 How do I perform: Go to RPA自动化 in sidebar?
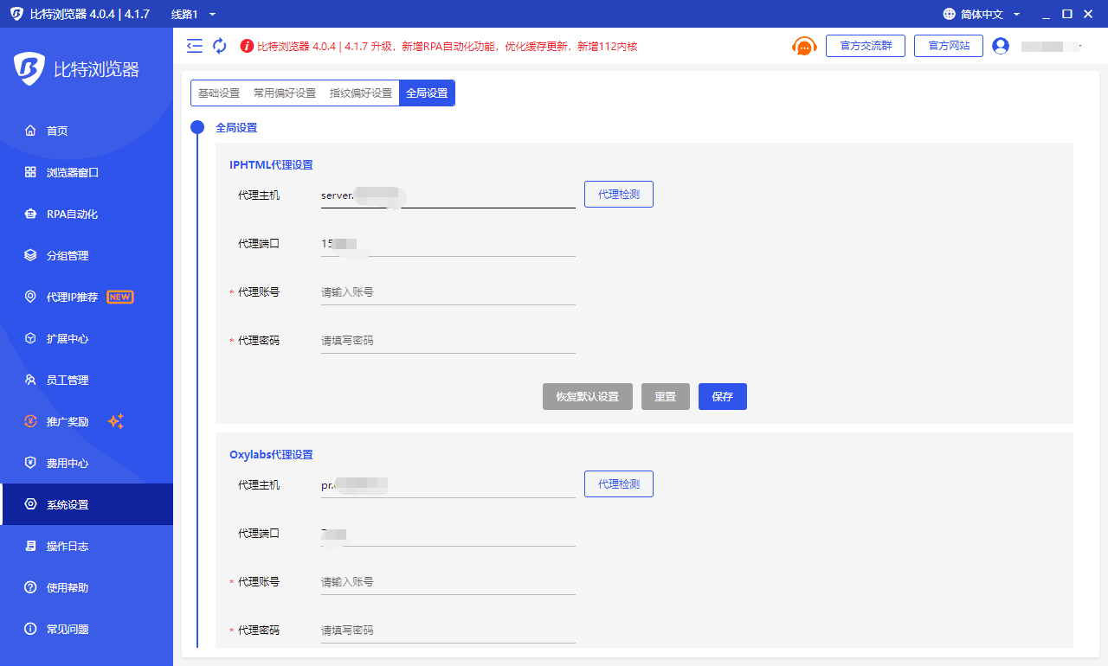click(72, 214)
